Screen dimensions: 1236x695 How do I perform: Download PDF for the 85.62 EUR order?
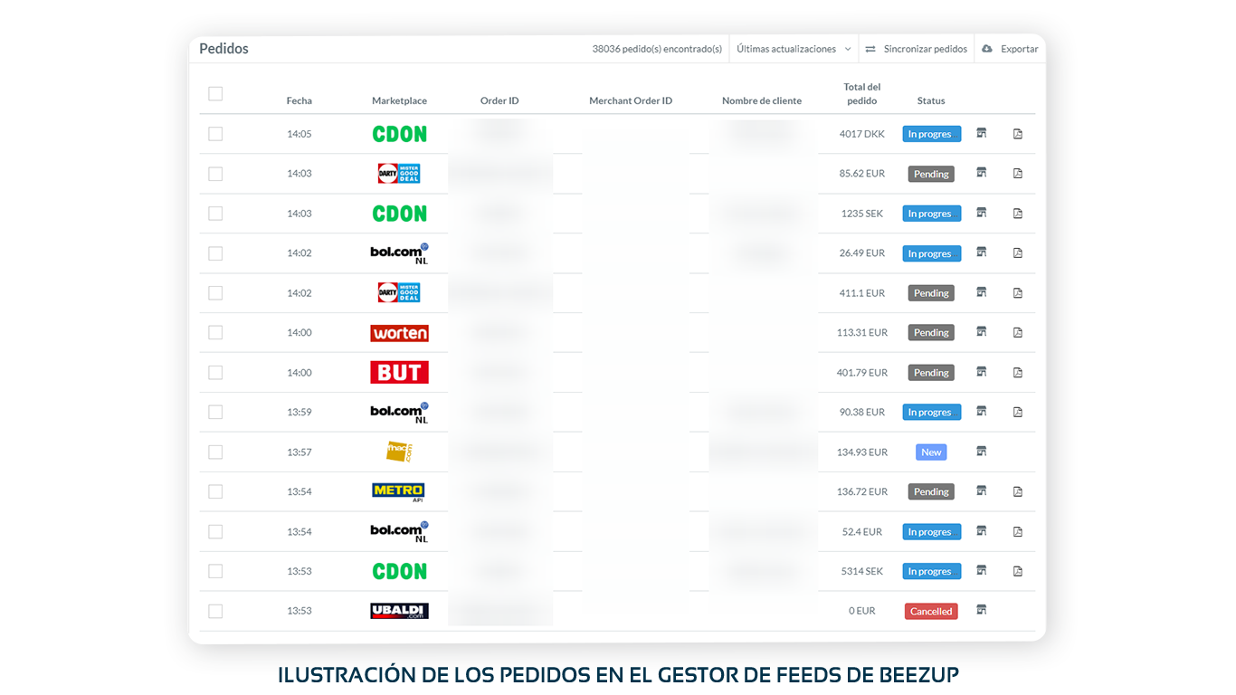click(x=1018, y=174)
